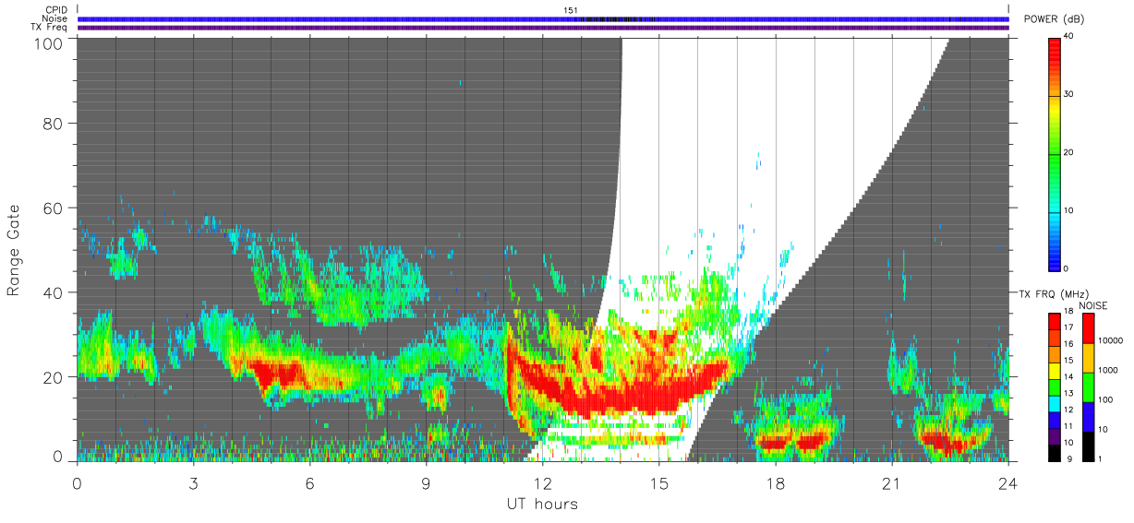Click the 60 label on Range Gate axis

pyautogui.click(x=52, y=208)
